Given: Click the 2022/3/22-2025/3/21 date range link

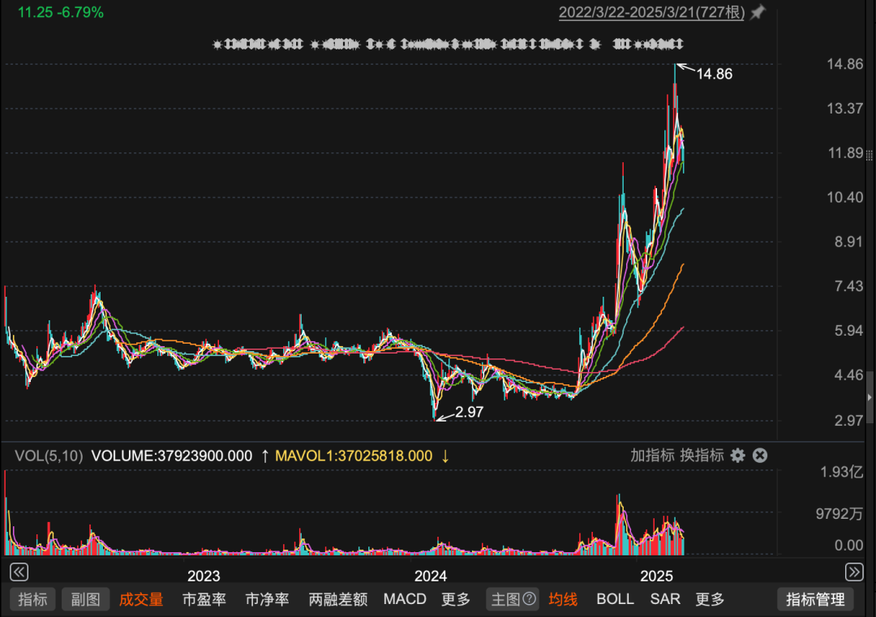Looking at the screenshot, I should pos(652,12).
